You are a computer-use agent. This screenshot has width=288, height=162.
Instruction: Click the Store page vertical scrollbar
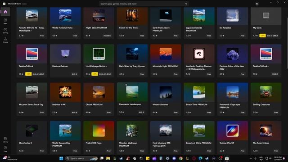tap(287, 43)
